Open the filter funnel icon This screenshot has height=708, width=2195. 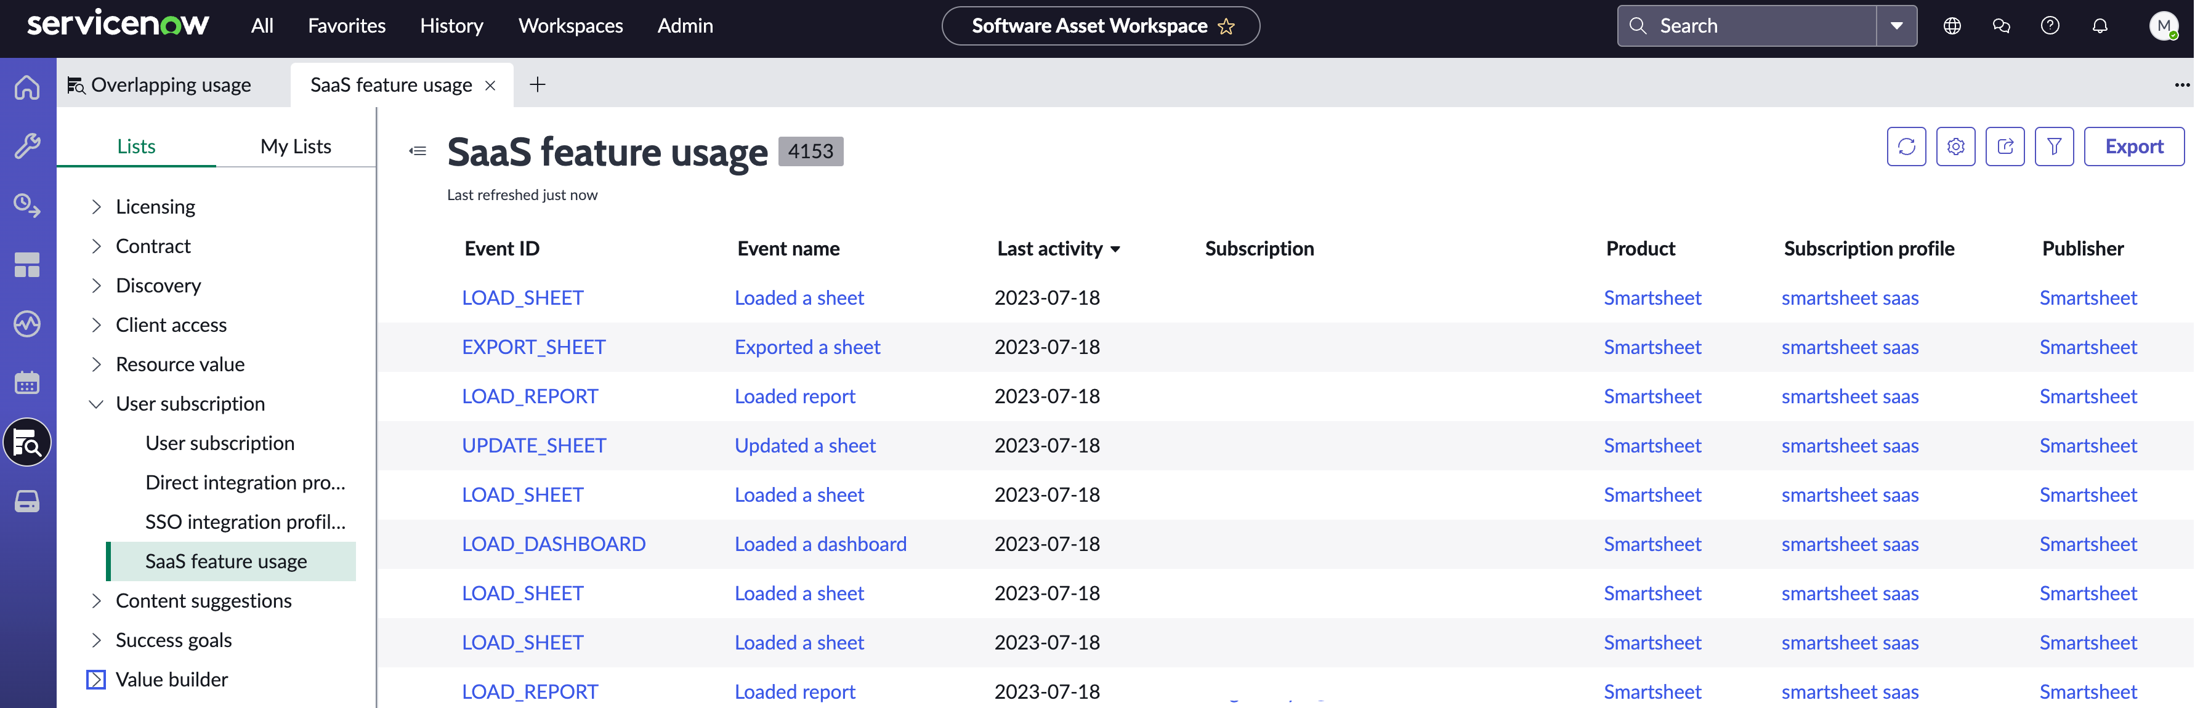coord(2055,147)
